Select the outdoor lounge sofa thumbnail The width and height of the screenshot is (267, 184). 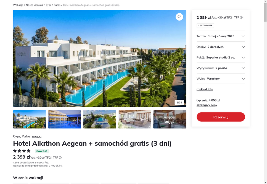(135, 119)
